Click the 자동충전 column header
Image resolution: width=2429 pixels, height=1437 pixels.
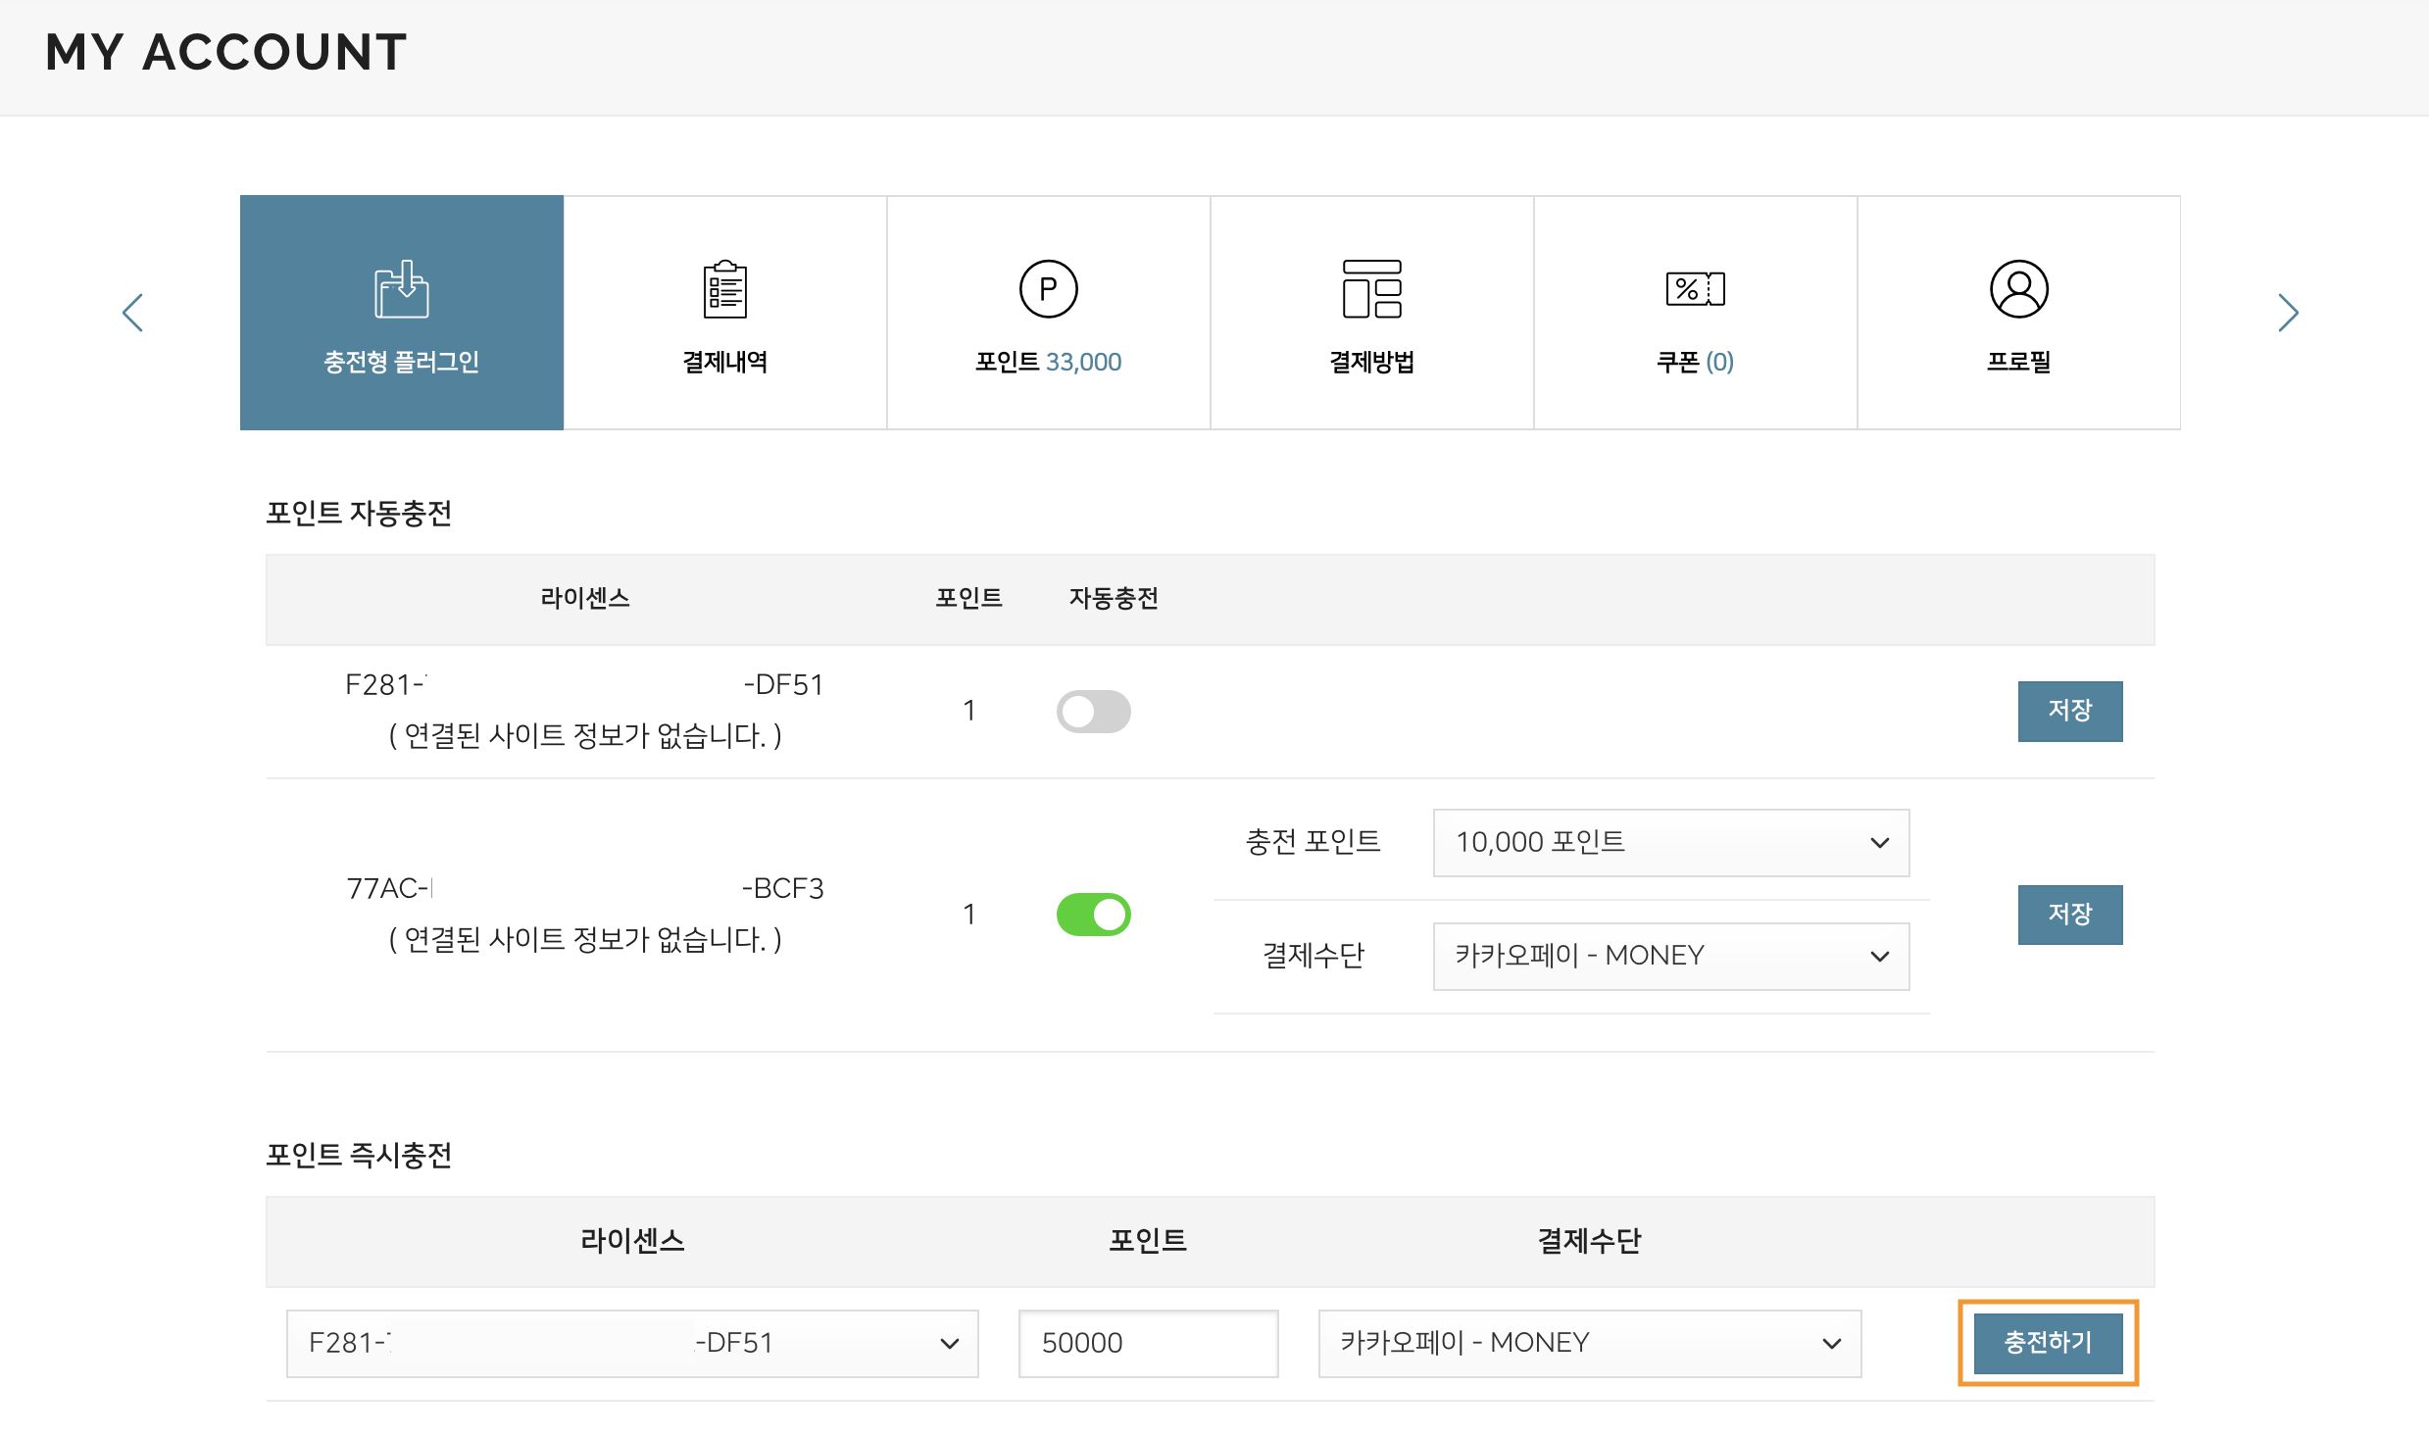(x=1114, y=598)
